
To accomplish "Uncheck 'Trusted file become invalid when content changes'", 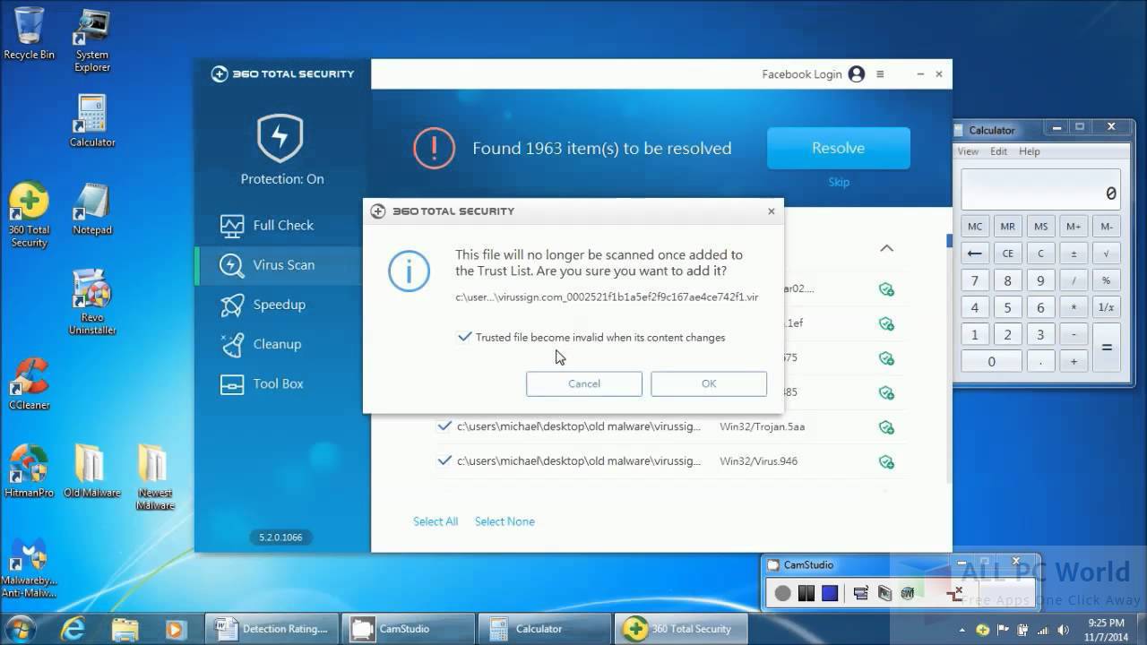I will [x=465, y=337].
